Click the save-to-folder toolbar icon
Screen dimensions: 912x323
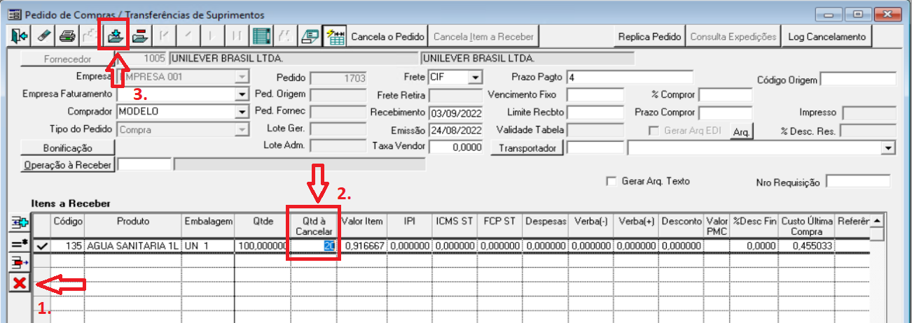point(115,36)
